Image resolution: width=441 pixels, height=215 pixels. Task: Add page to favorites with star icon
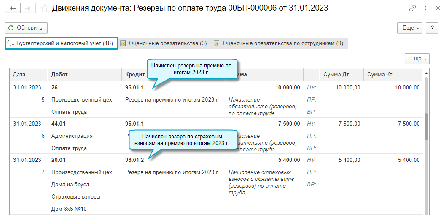click(x=44, y=8)
